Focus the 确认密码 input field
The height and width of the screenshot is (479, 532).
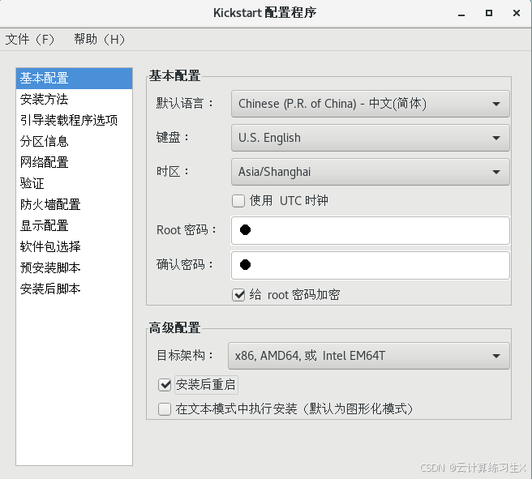coord(370,265)
